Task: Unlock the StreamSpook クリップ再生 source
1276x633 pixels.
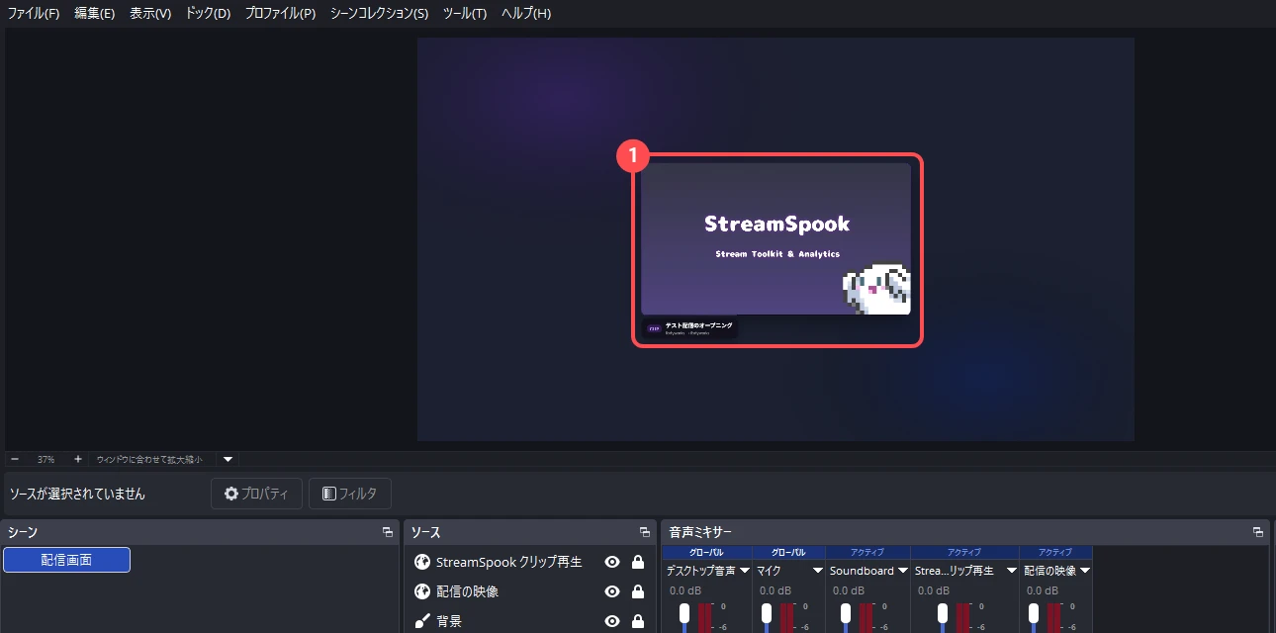Action: 638,562
